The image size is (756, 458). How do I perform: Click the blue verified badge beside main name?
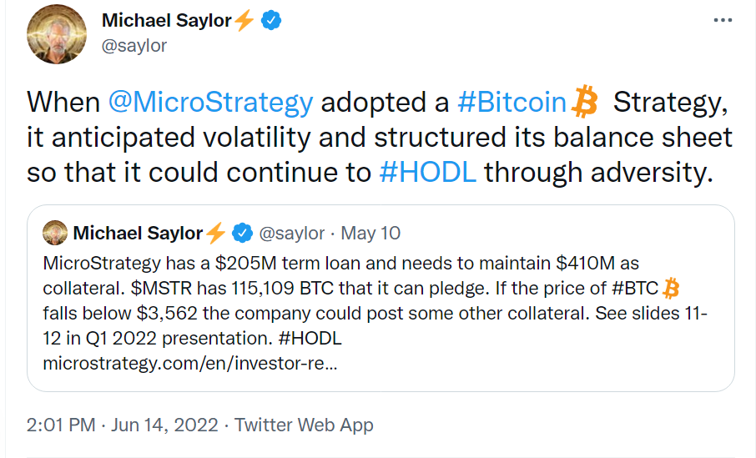(x=271, y=21)
